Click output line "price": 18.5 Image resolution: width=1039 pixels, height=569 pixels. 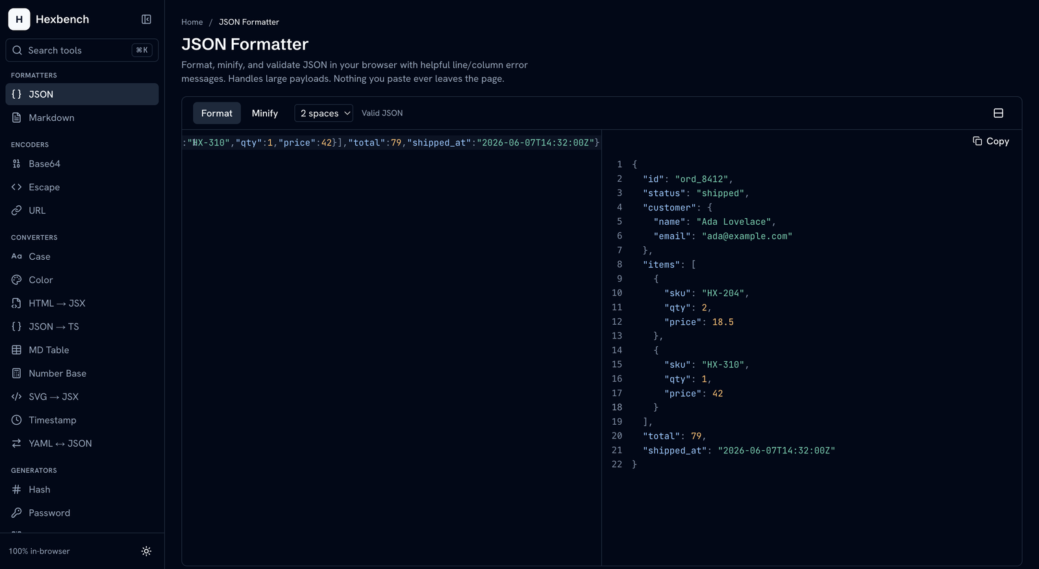tap(699, 322)
